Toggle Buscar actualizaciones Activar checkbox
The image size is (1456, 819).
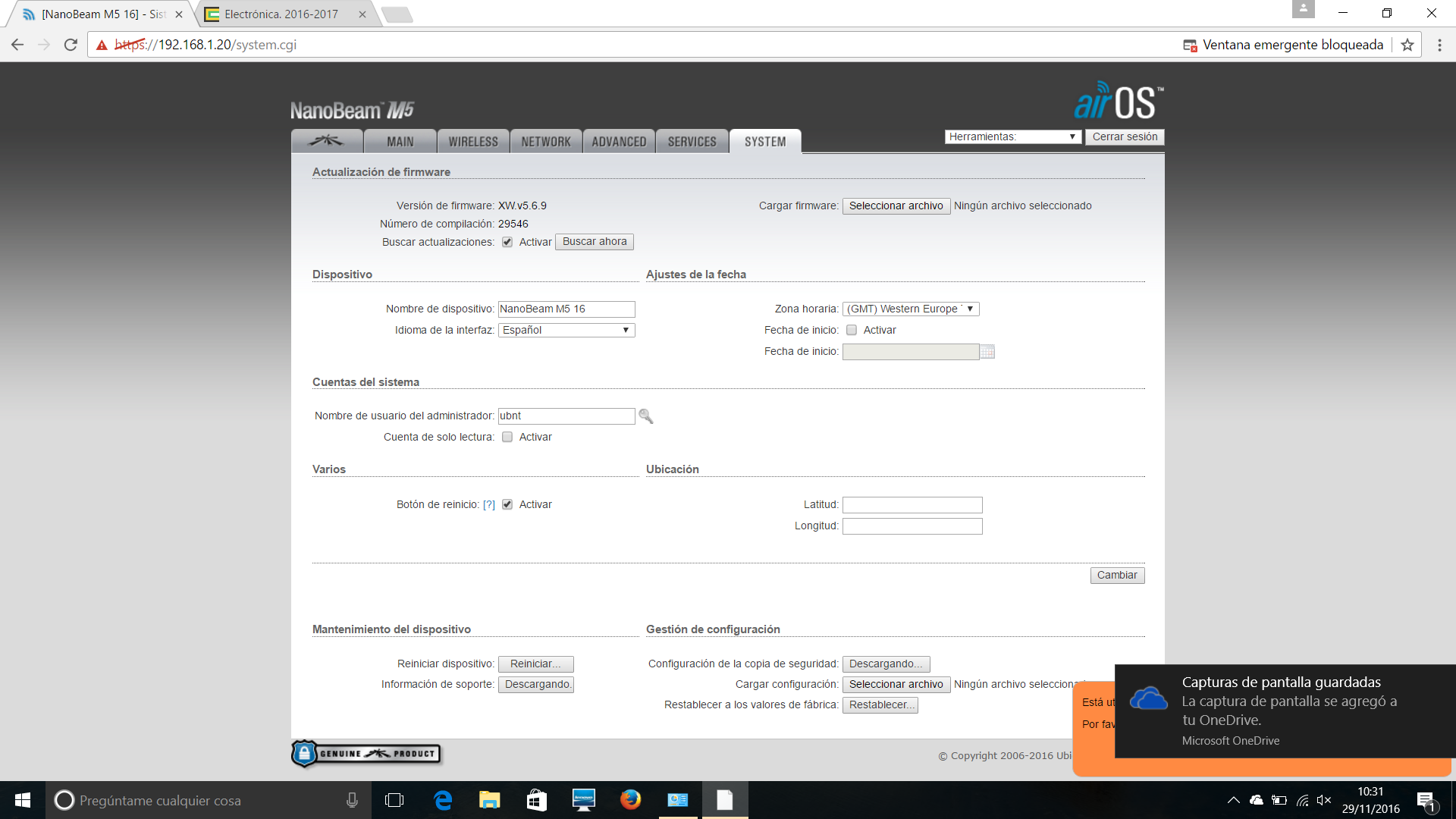[507, 242]
